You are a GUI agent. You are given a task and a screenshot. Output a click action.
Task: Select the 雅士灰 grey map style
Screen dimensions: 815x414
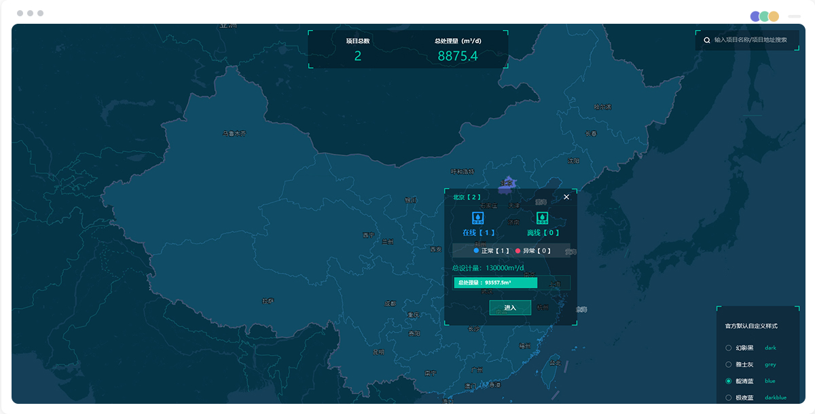pos(729,364)
